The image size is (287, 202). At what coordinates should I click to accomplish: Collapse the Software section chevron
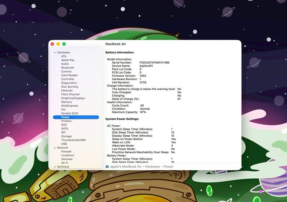[55, 167]
